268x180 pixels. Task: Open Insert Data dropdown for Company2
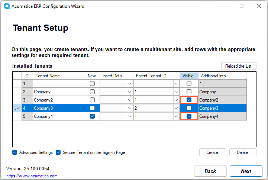coord(130,100)
